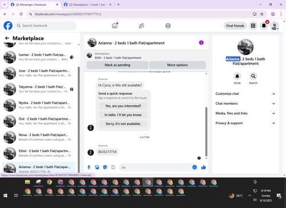Open the weather widget showing 36°C
Screen dimensions: 286x208
(236, 195)
